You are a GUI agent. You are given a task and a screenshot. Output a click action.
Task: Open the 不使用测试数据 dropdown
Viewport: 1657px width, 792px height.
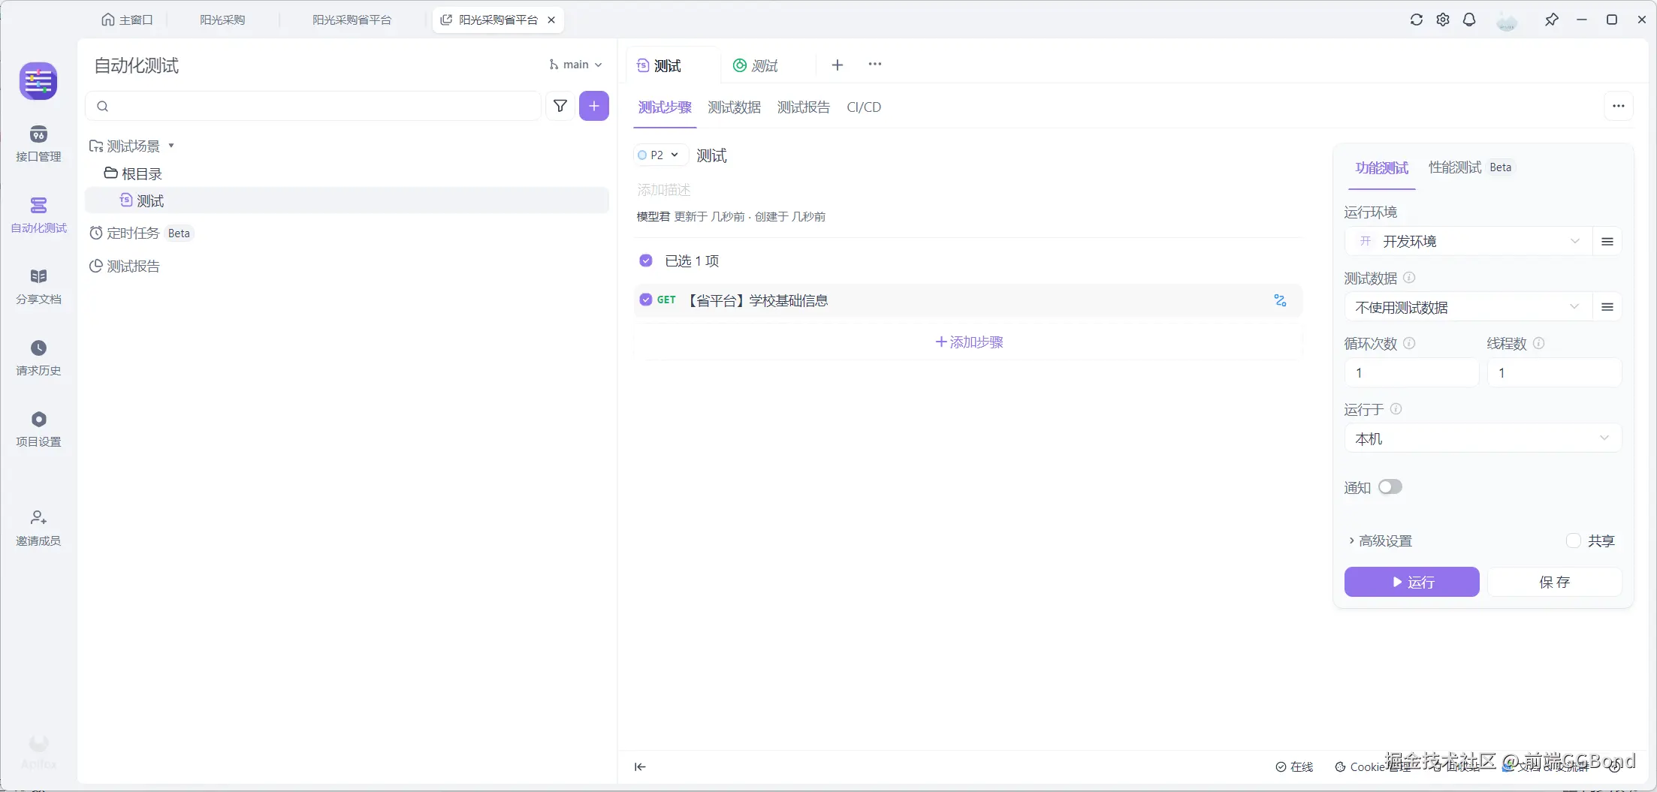pos(1468,306)
